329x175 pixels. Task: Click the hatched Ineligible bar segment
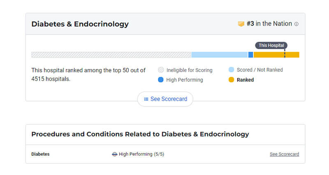[x=111, y=55]
